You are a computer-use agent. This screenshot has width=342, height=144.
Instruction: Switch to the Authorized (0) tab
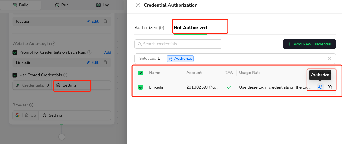[149, 28]
